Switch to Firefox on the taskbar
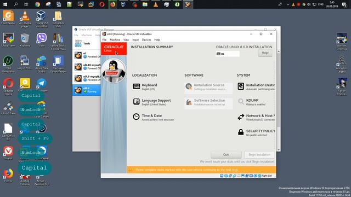 (112, 4)
